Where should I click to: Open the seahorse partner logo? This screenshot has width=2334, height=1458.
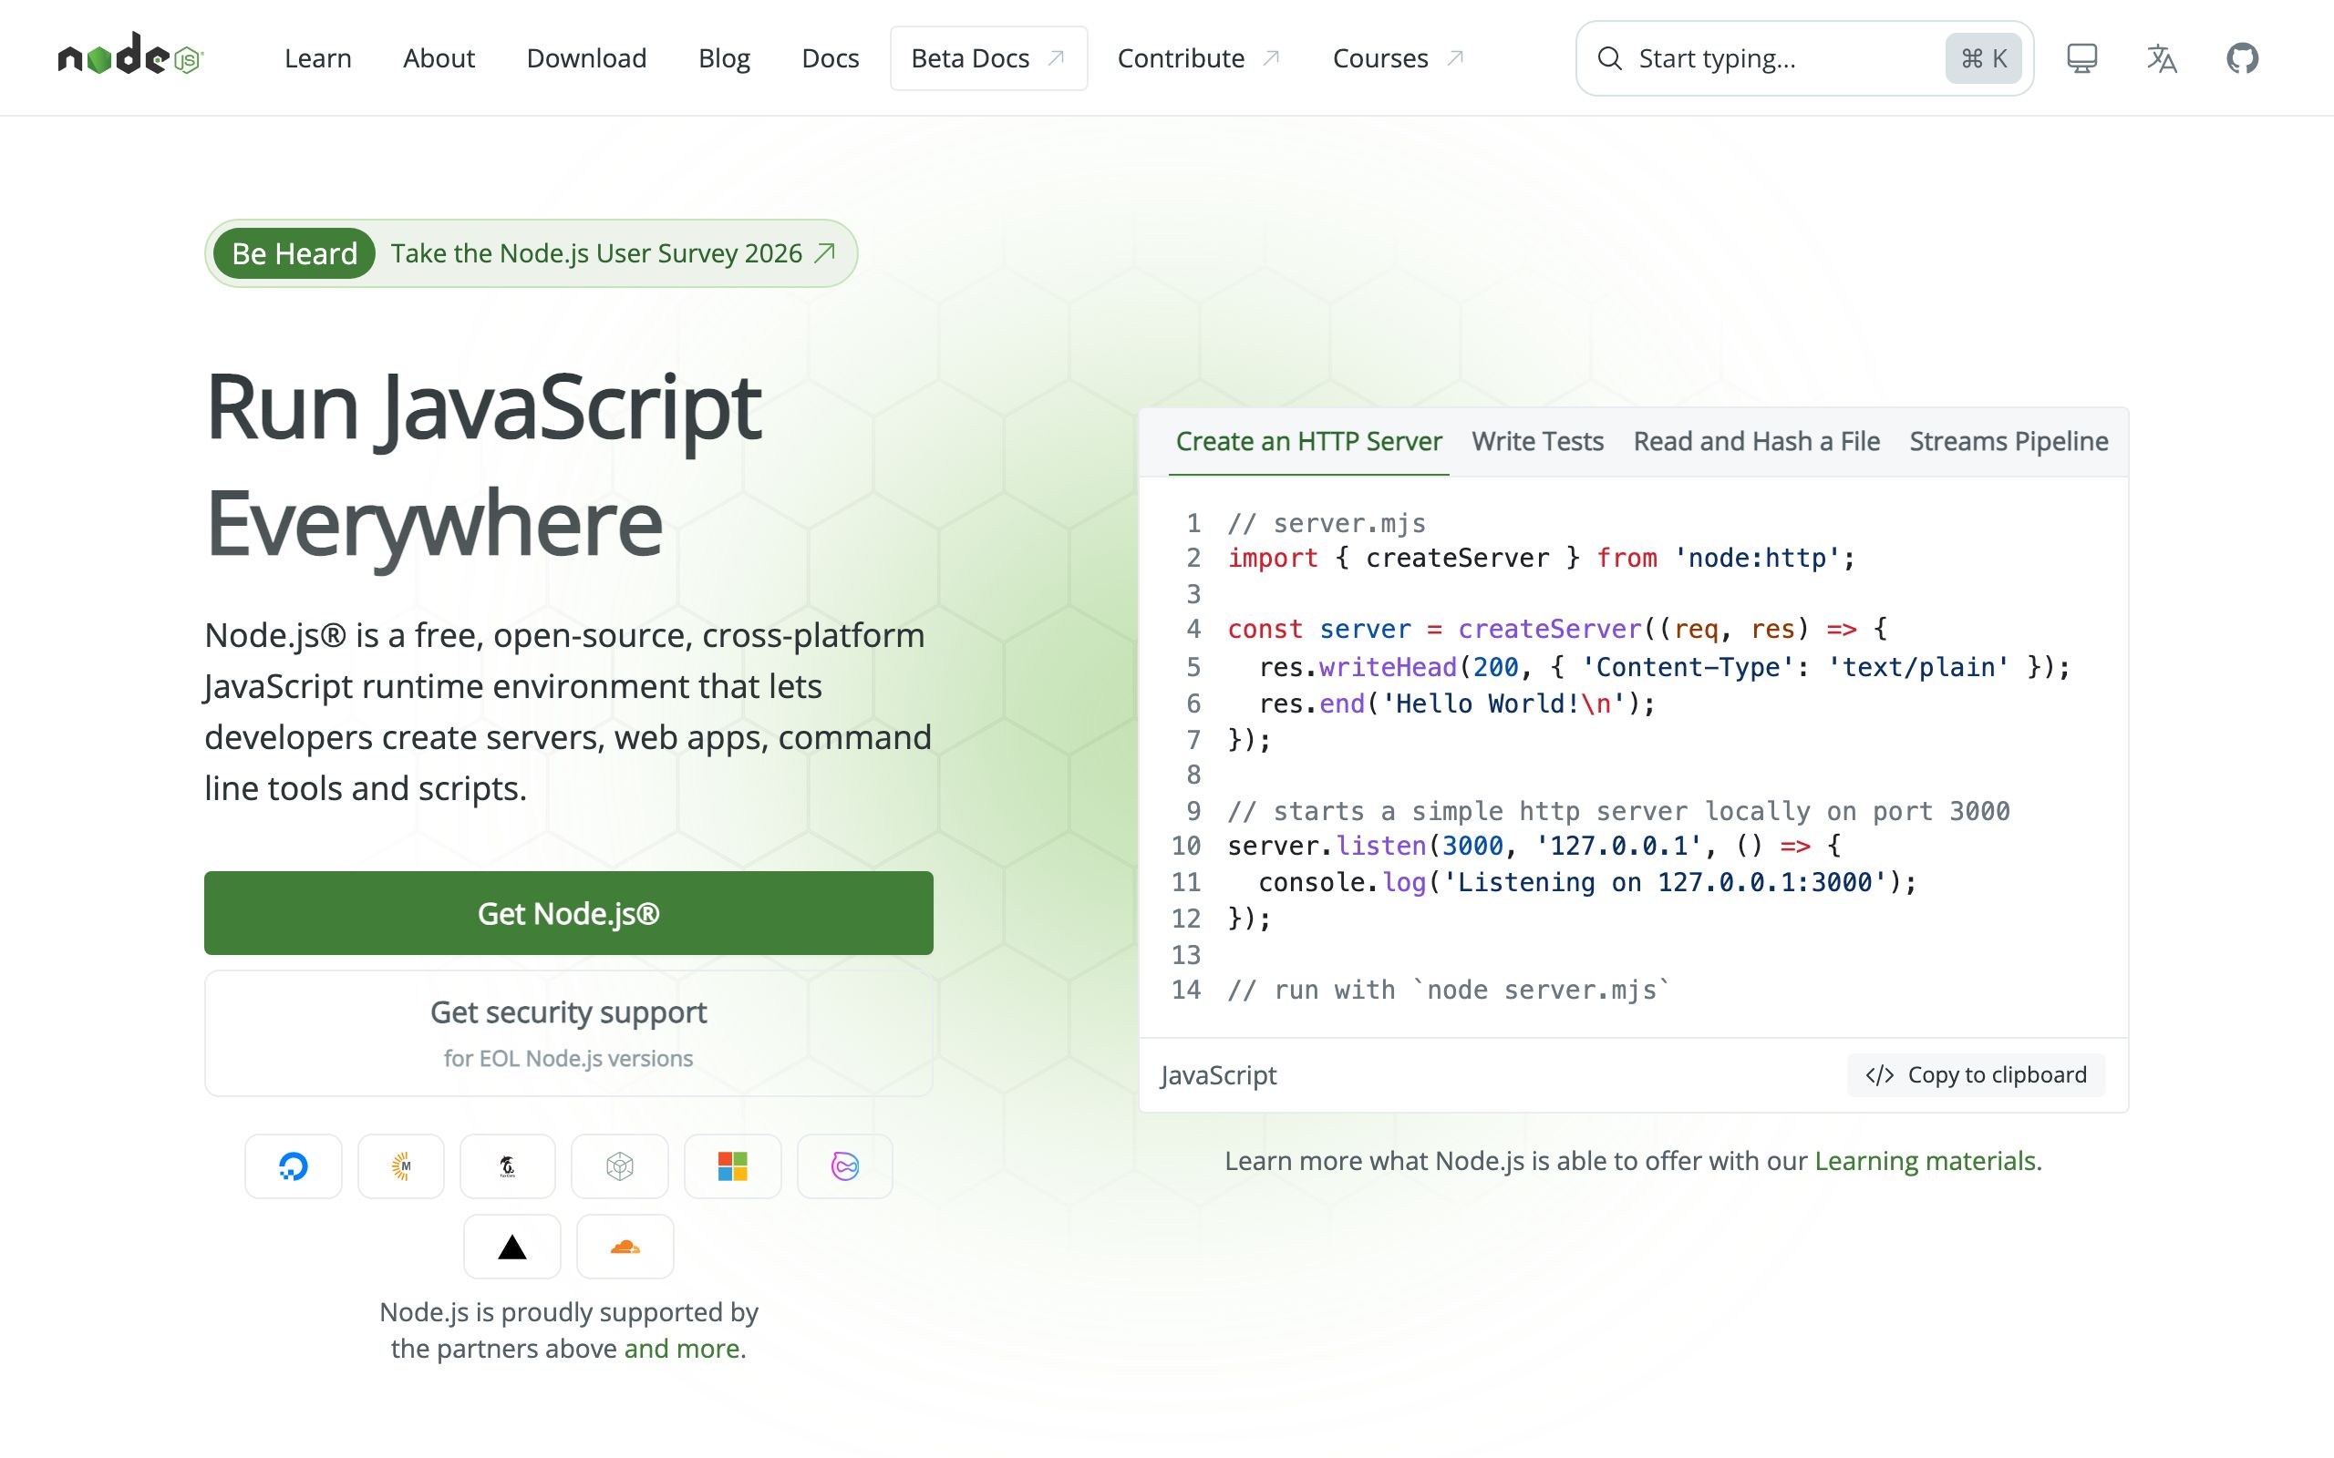point(507,1165)
